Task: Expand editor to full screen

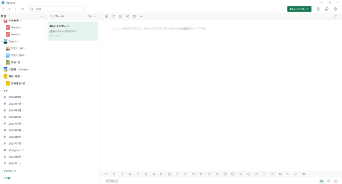Action: [x=335, y=16]
